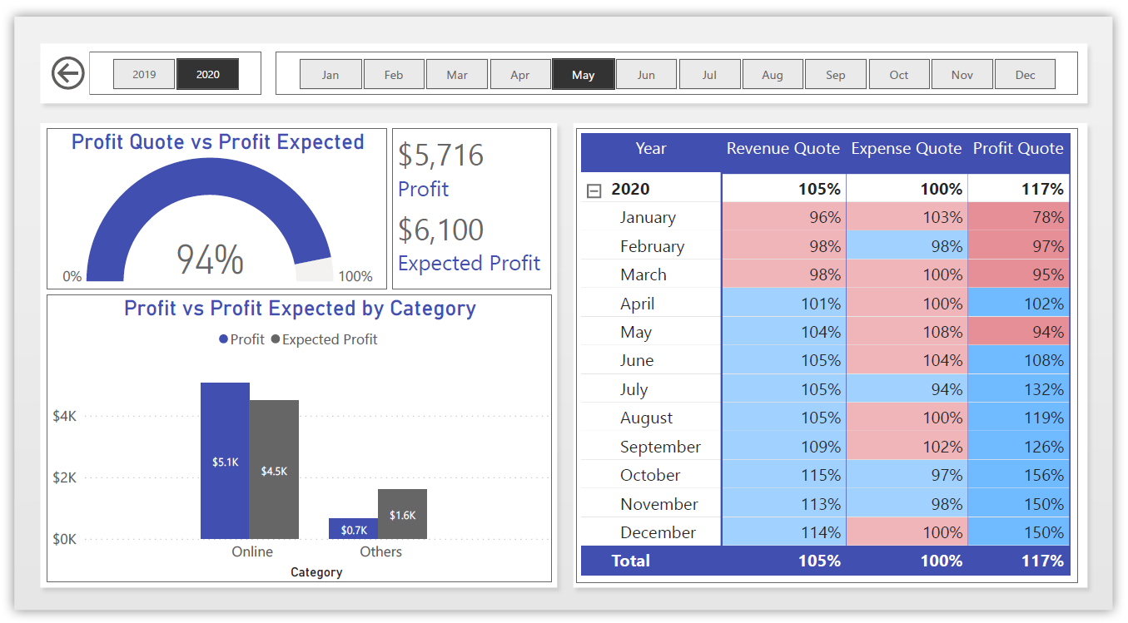Select the Dec month filter
The height and width of the screenshot is (623, 1128).
click(x=1025, y=73)
